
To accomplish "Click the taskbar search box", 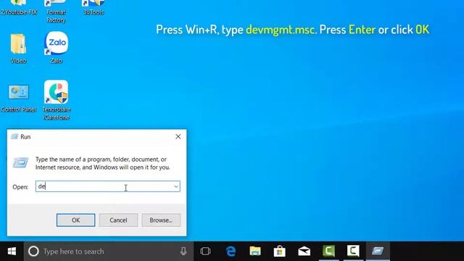I will [x=109, y=252].
